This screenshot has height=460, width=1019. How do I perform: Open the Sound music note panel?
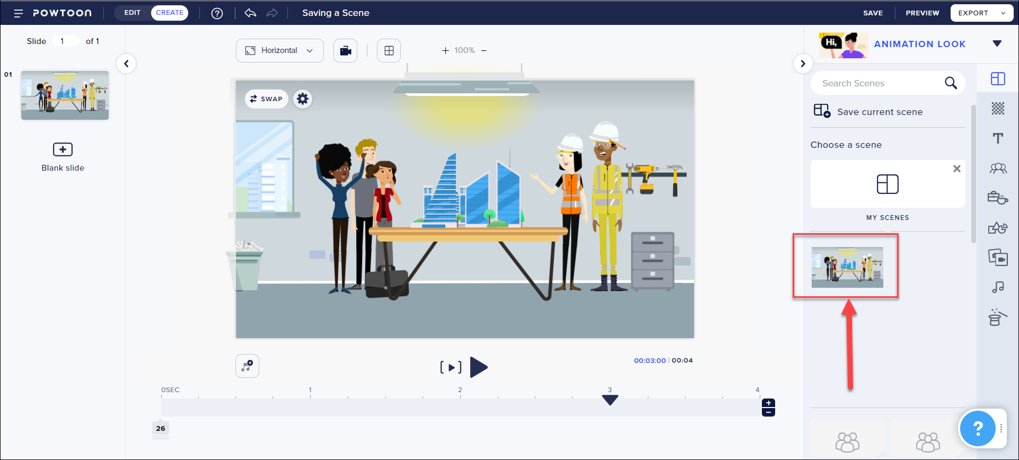click(x=998, y=287)
